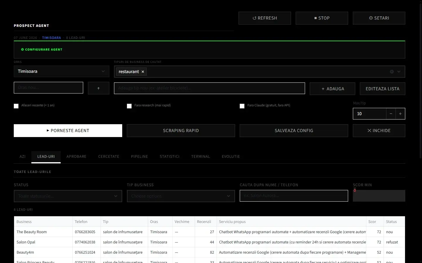Decrease Max/tip value with the minus button

pos(391,114)
